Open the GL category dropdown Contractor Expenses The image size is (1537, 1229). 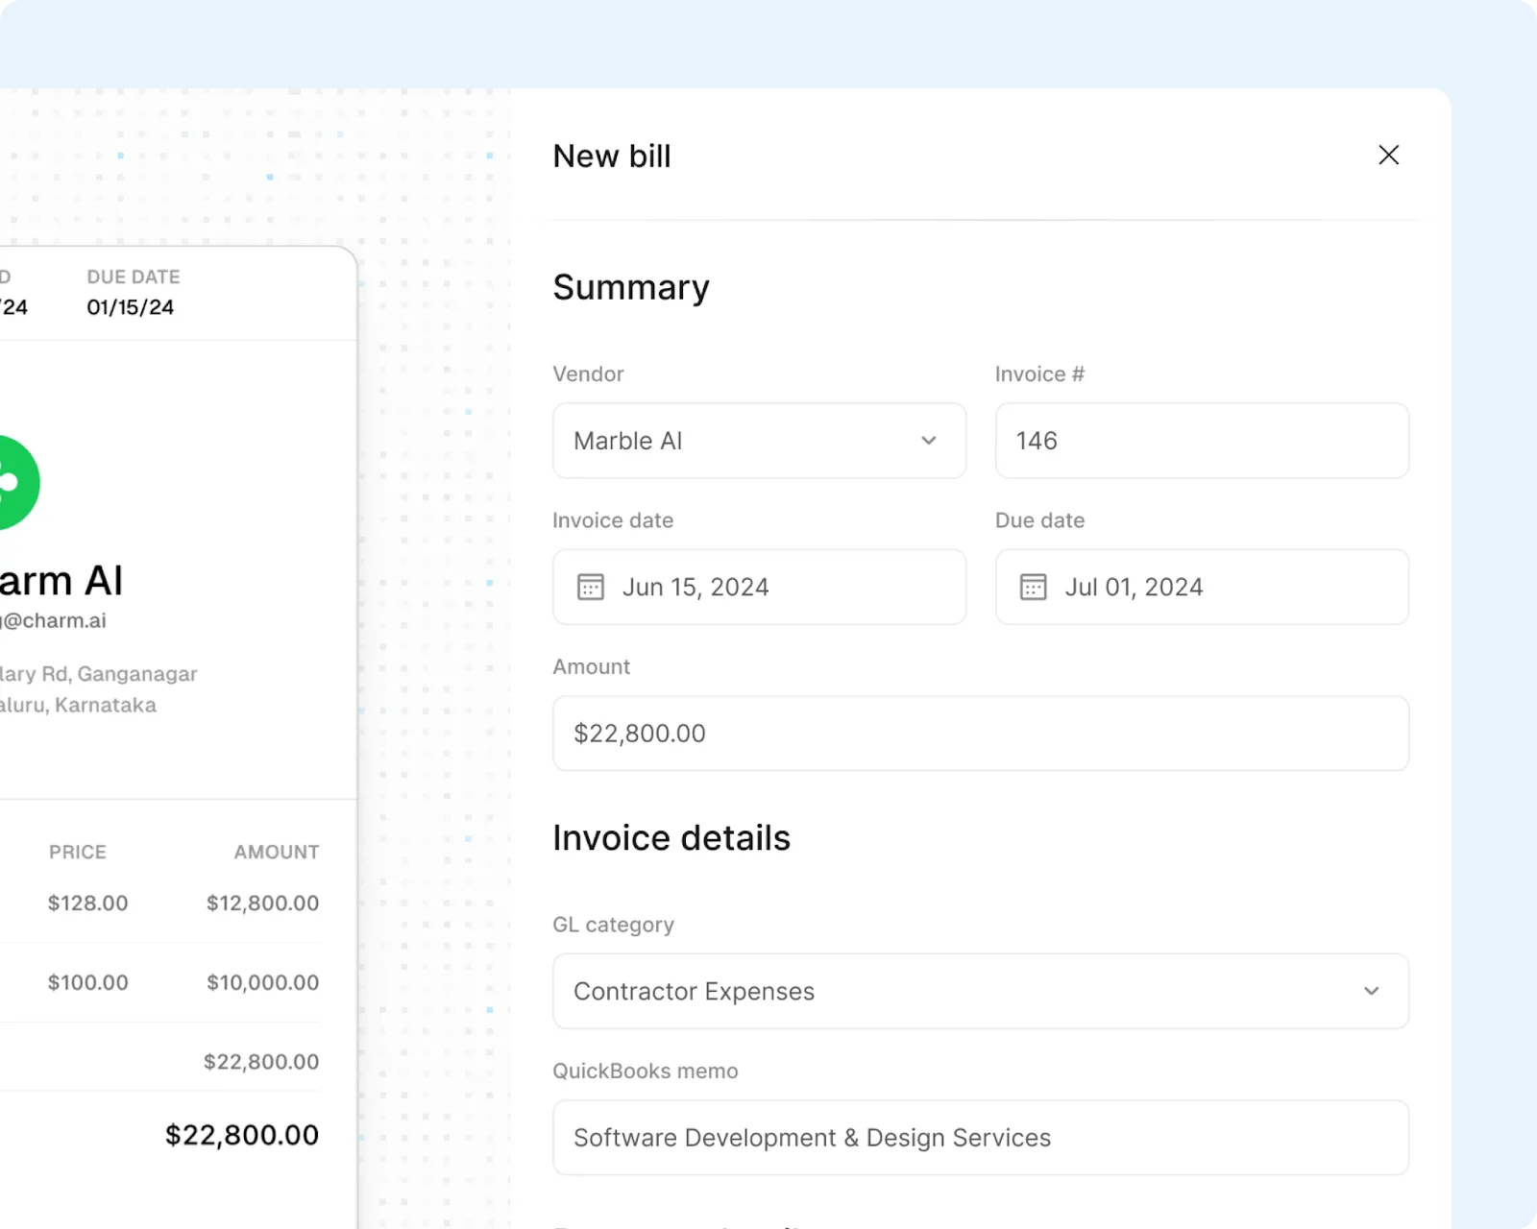981,991
